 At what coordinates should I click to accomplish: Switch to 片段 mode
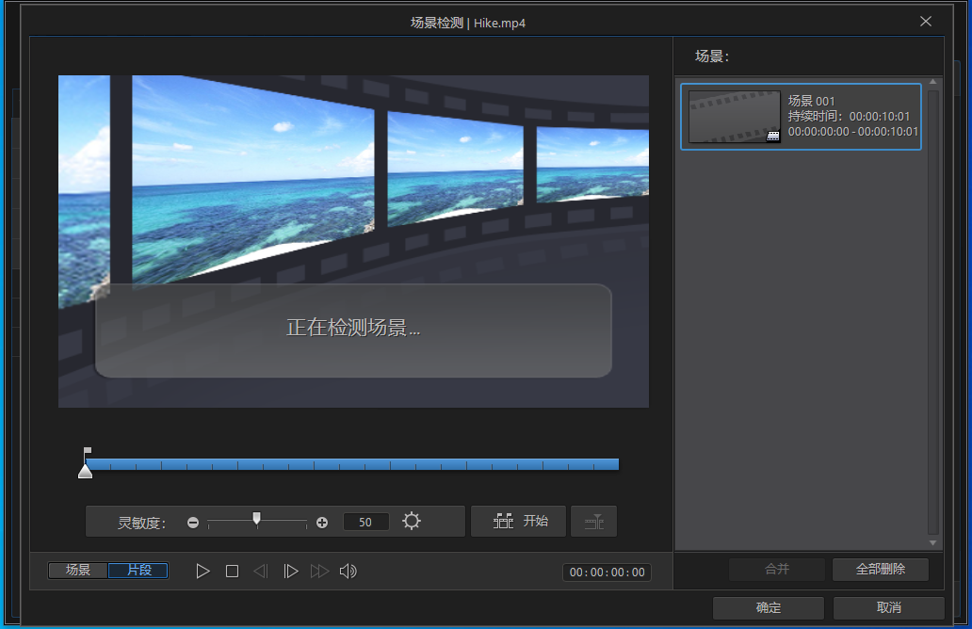point(138,570)
